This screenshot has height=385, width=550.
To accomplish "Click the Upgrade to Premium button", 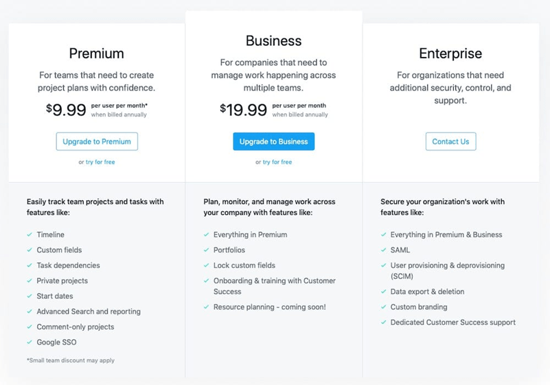I will click(x=97, y=141).
